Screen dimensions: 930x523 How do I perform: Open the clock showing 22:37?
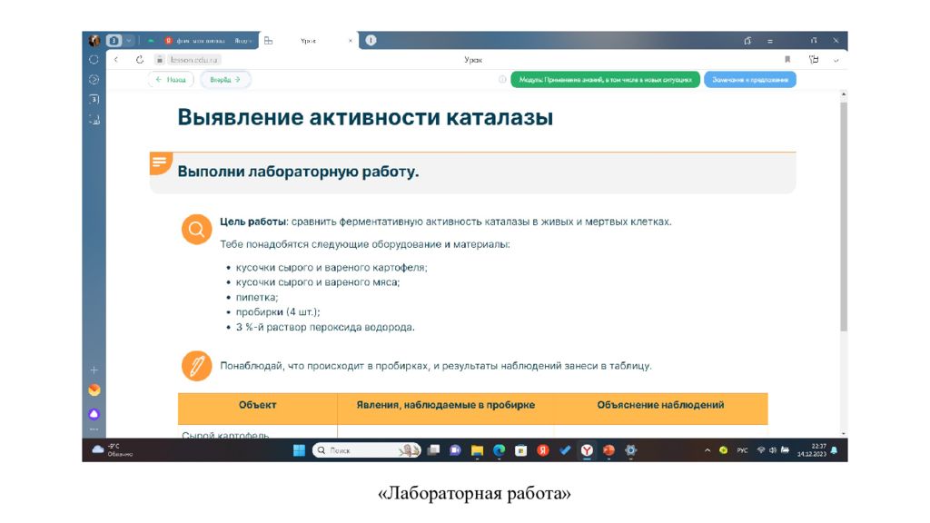[811, 450]
